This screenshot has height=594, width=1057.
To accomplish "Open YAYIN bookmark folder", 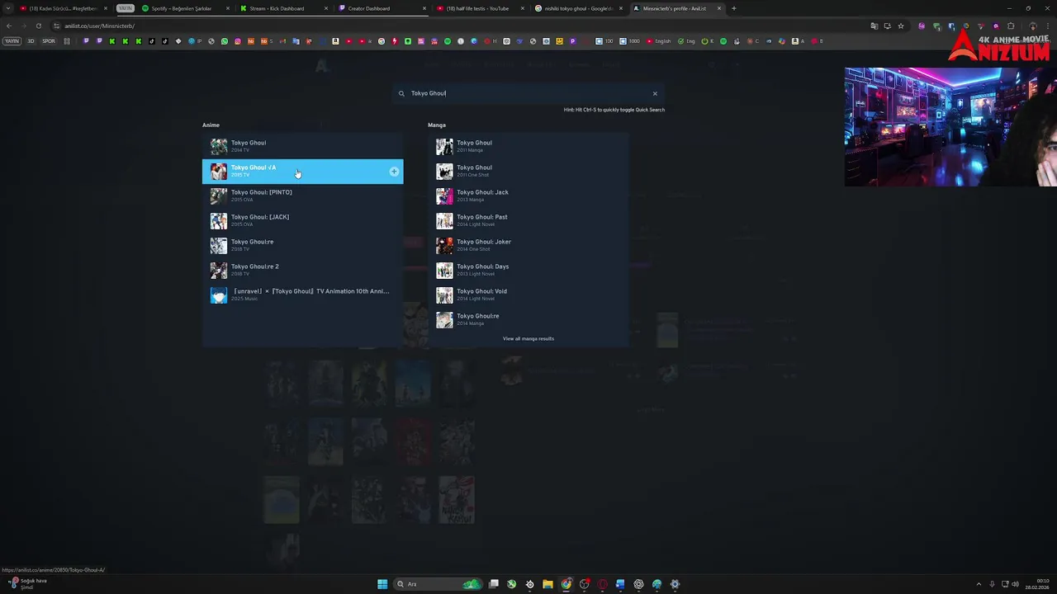I will tap(12, 41).
